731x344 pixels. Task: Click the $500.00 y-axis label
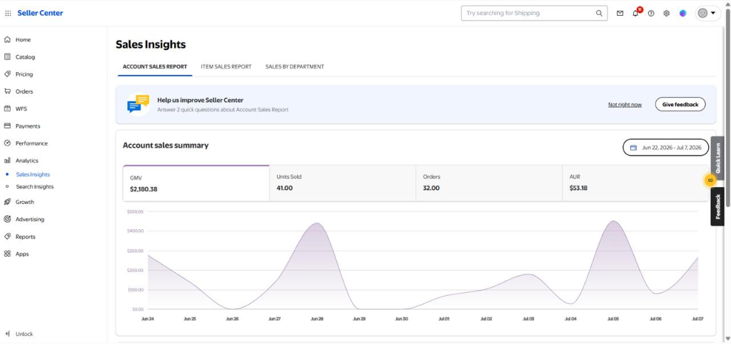coord(135,212)
